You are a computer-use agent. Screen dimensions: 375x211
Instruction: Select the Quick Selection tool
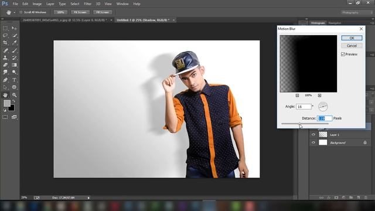pyautogui.click(x=14, y=35)
